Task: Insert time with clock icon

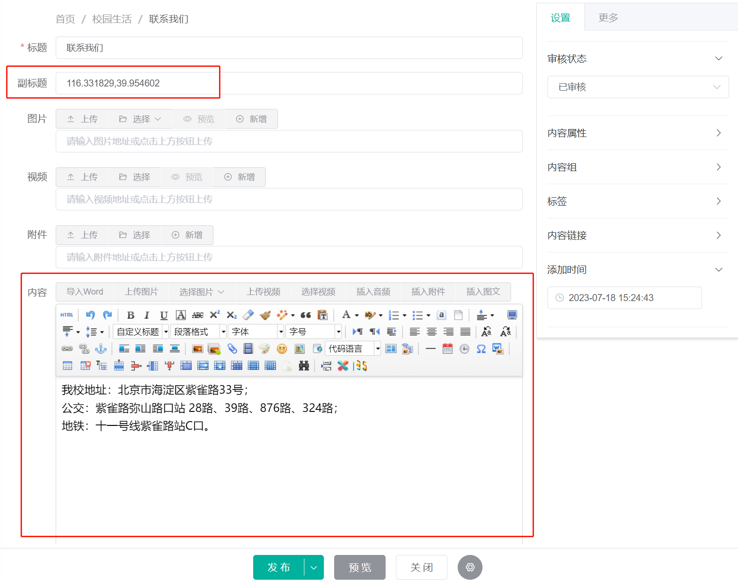Action: tap(464, 349)
